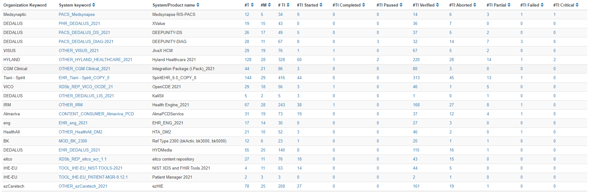This screenshot has height=192, width=591.
Task: Click the #T column sort icon
Action: (252, 5)
